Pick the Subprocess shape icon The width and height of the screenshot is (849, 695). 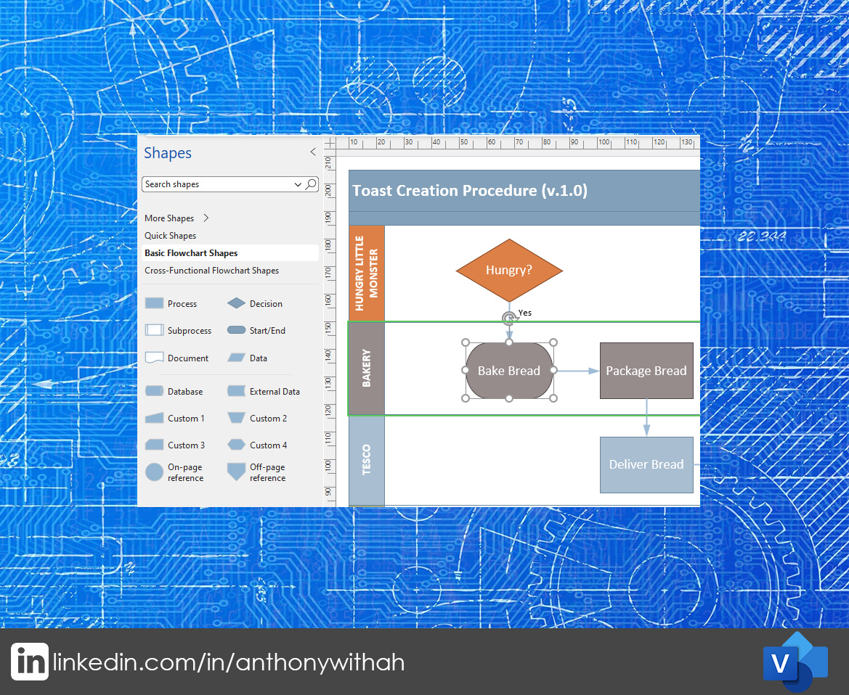[x=154, y=330]
